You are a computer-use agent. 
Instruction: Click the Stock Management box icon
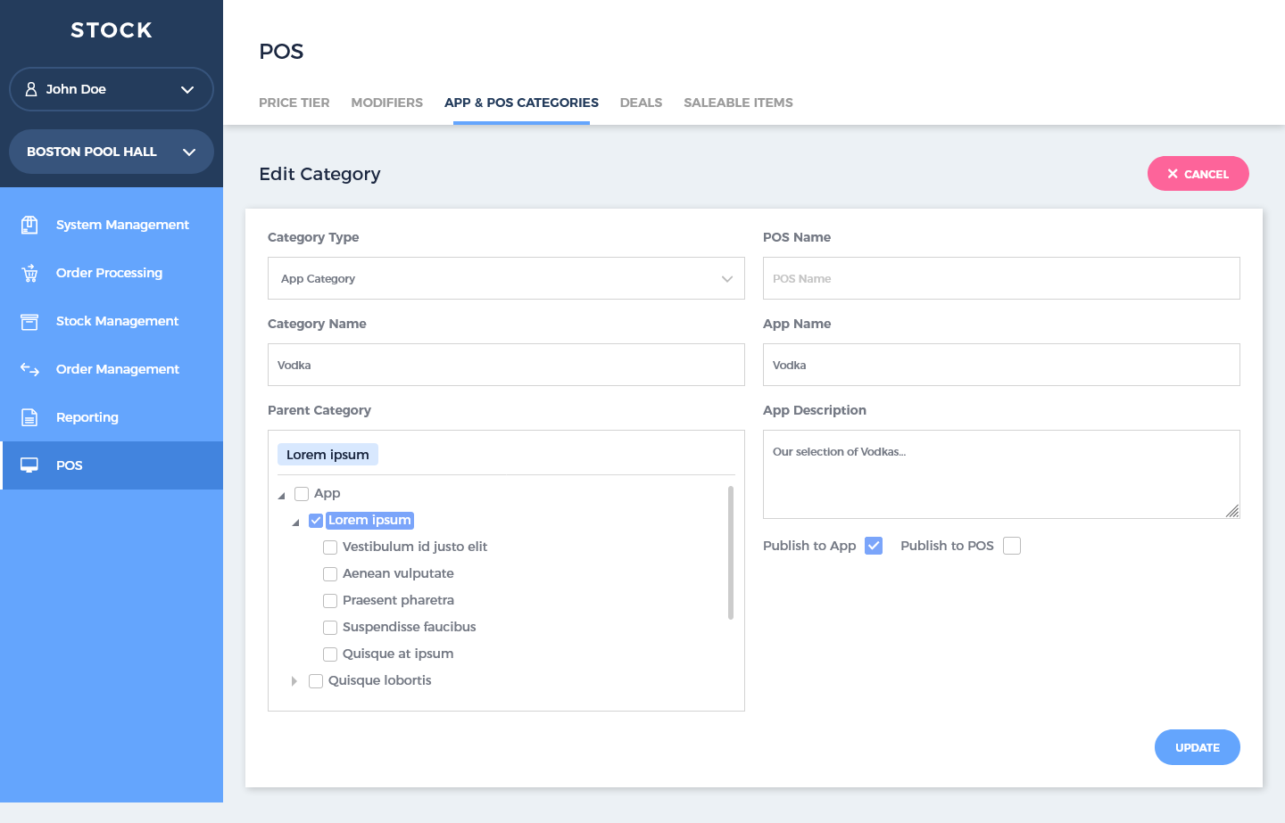coord(29,321)
